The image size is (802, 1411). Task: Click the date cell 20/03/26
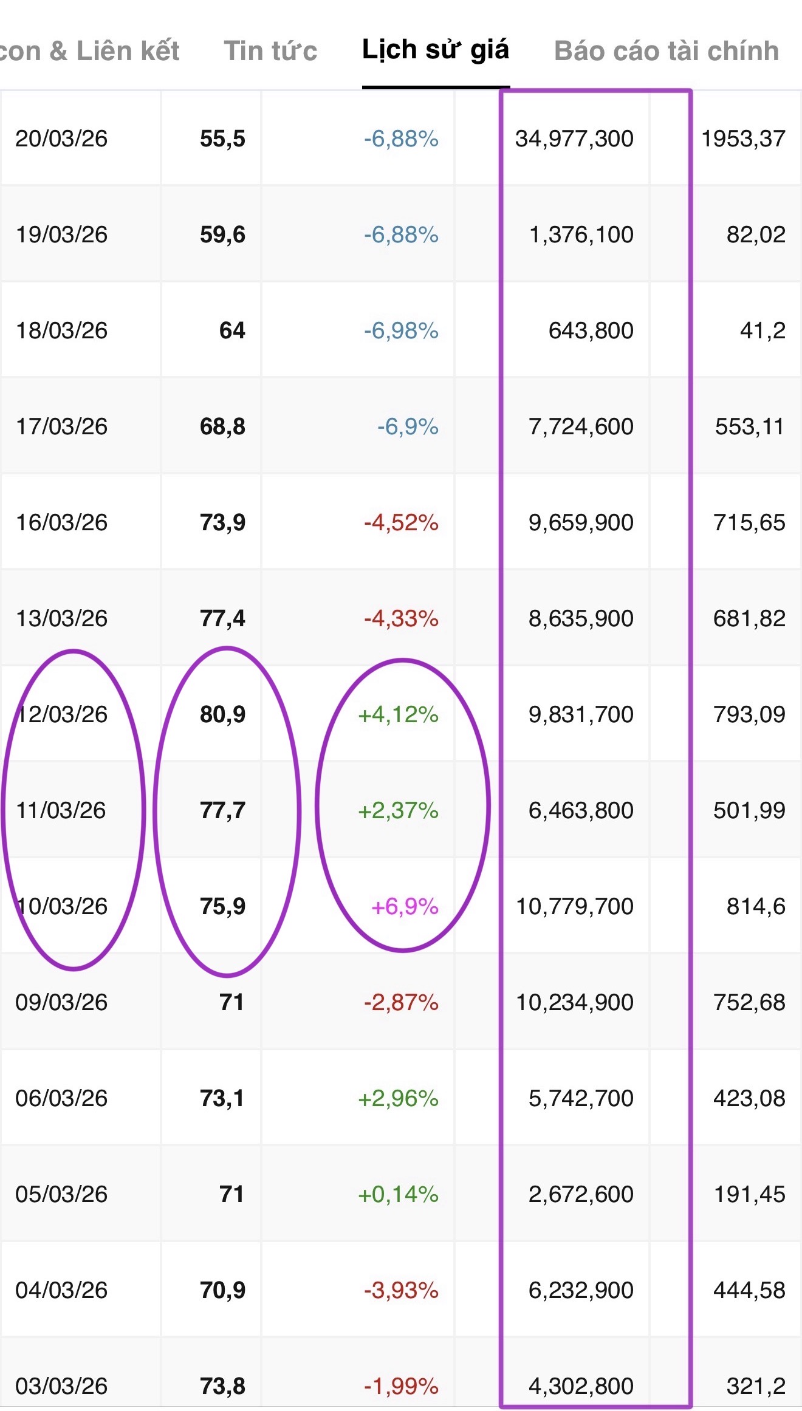click(x=61, y=138)
